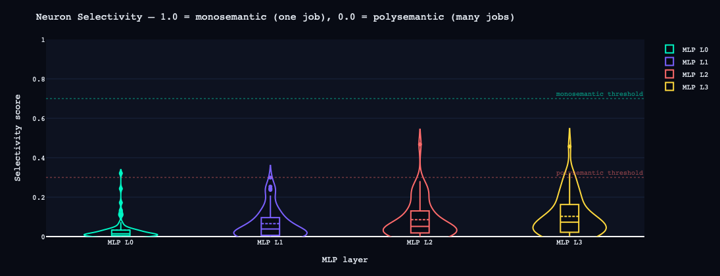Click the MLP layer x-axis title
Viewport: 720px width, 276px height.
coord(345,260)
